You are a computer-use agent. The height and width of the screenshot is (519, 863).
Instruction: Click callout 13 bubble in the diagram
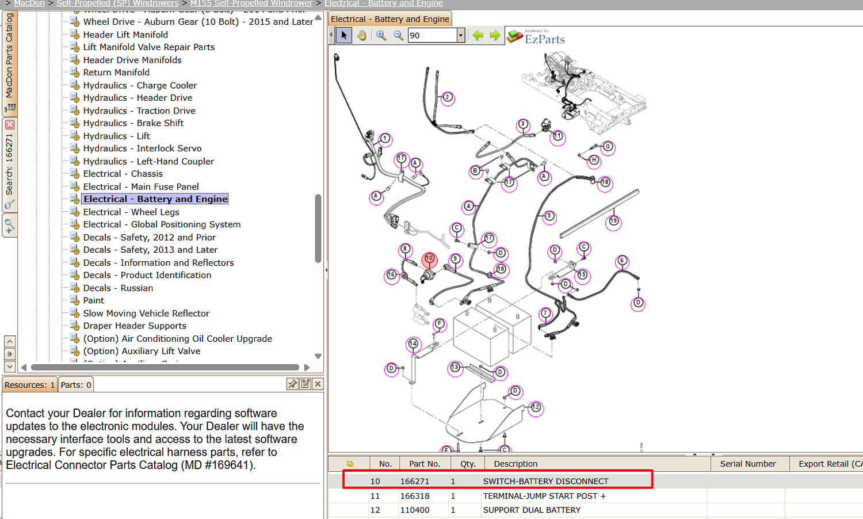tap(456, 367)
